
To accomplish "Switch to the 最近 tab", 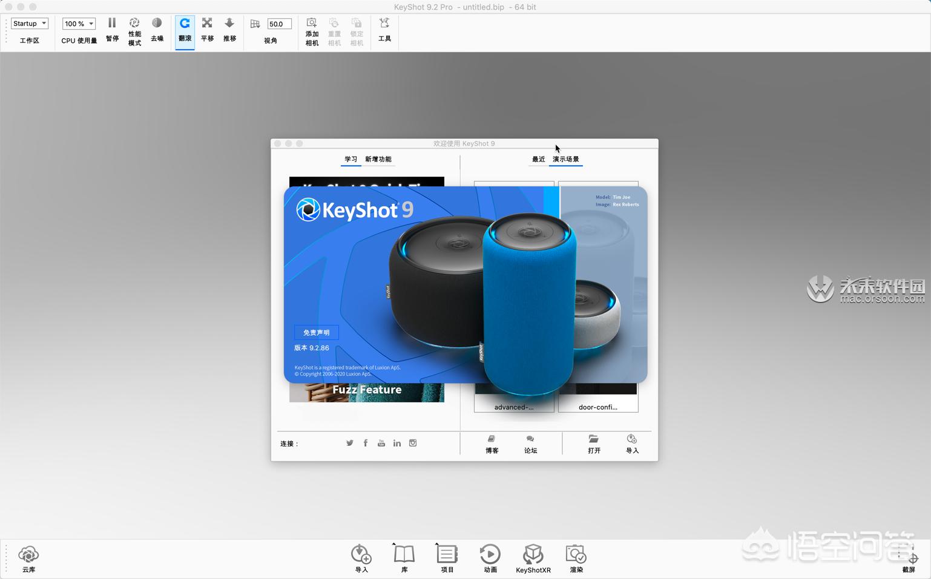I will [539, 159].
